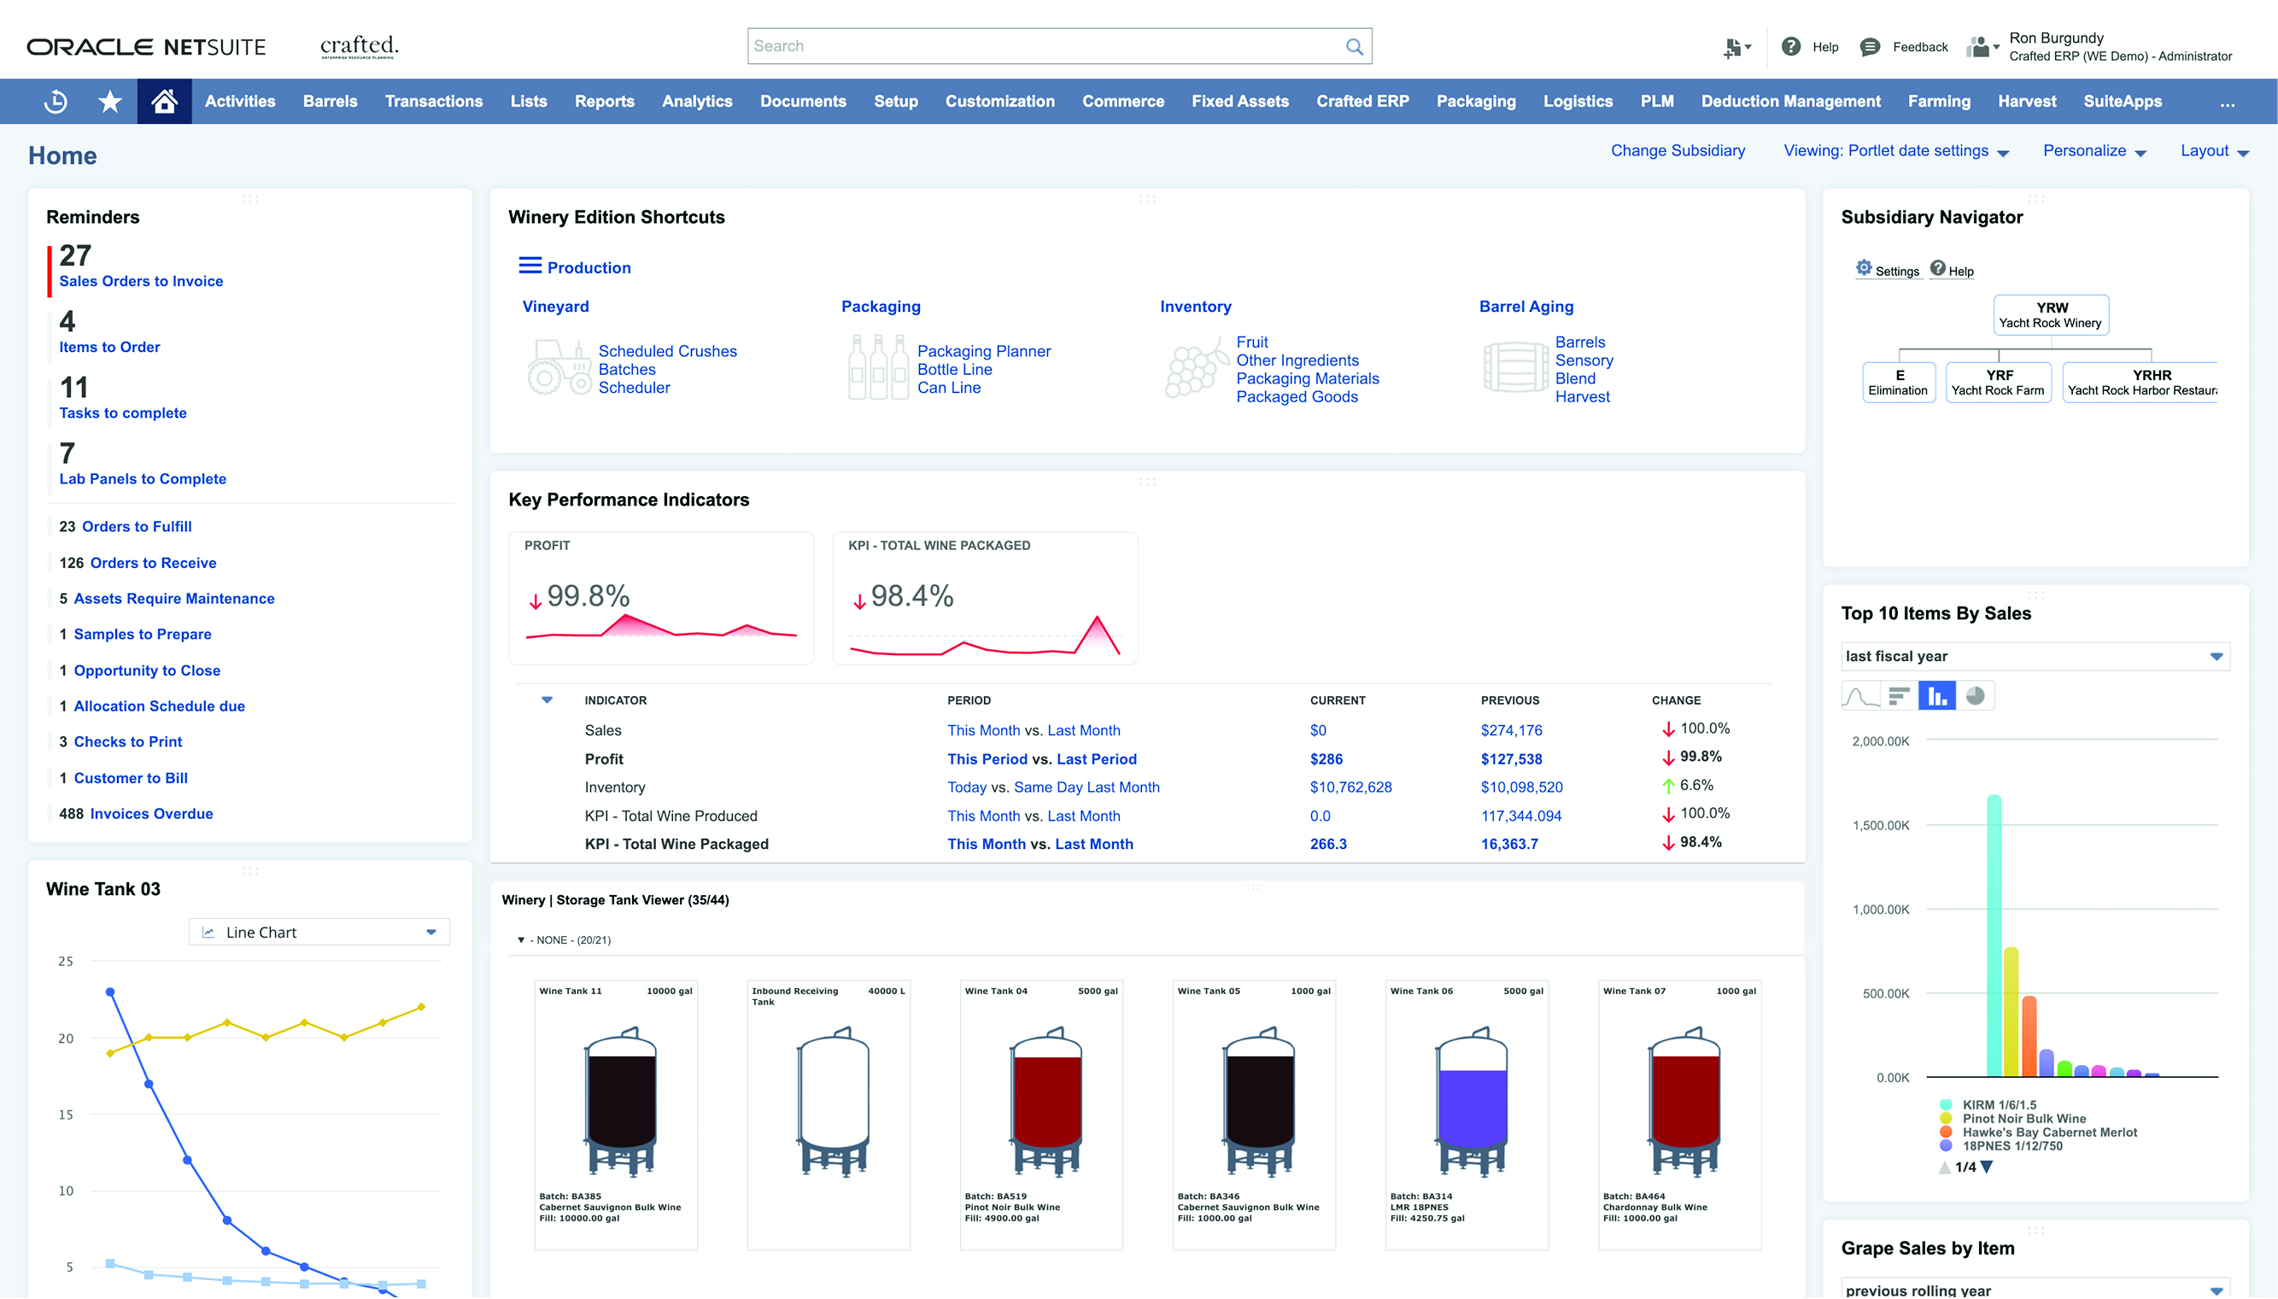Image resolution: width=2278 pixels, height=1299 pixels.
Task: Switch Top 10 Items to column chart
Action: coord(1936,696)
